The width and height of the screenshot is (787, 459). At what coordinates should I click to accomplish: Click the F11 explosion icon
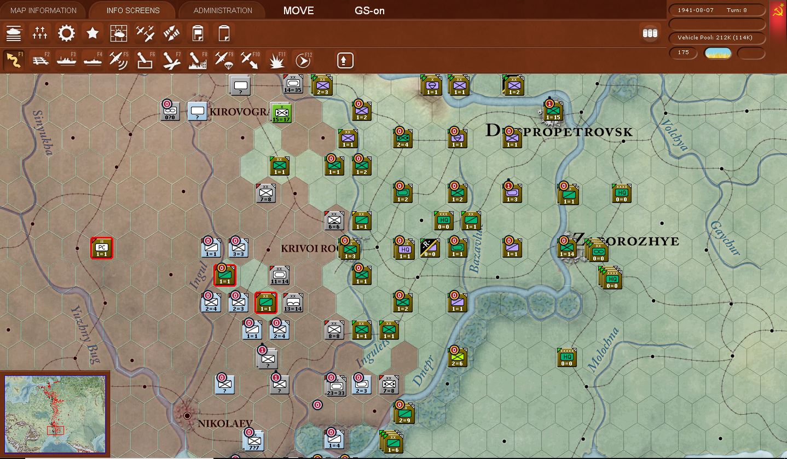277,60
